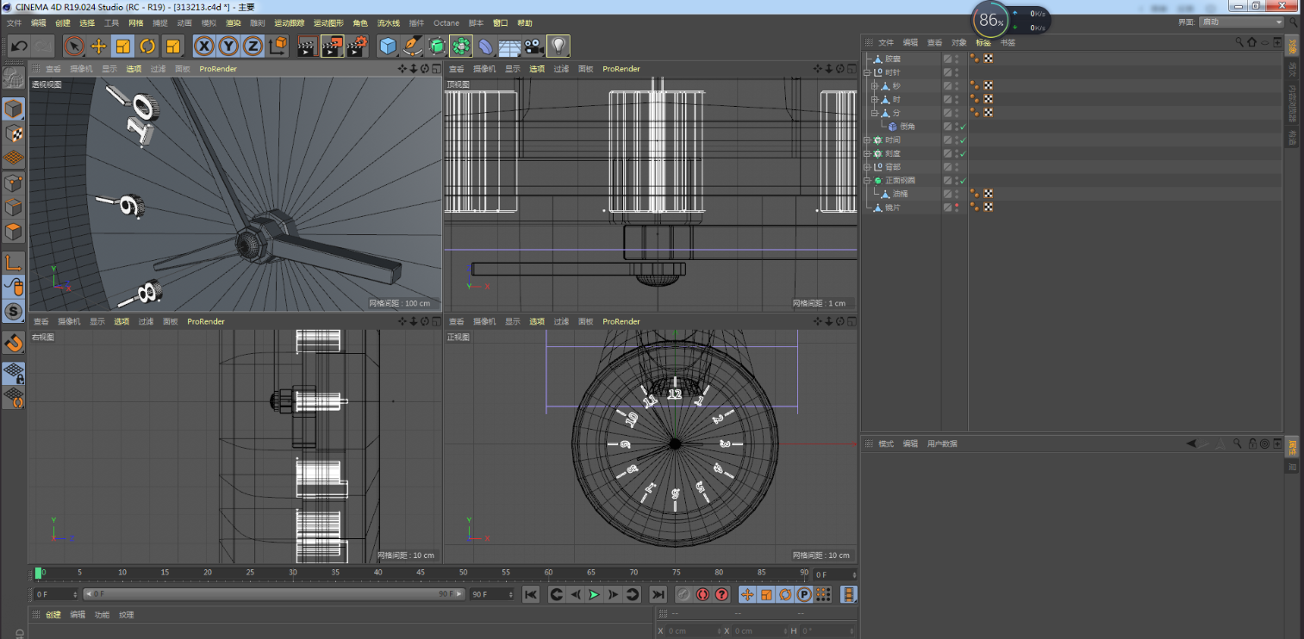Screen dimensions: 1304x639
Task: Toggle the green enable check for 时间
Action: [x=963, y=140]
